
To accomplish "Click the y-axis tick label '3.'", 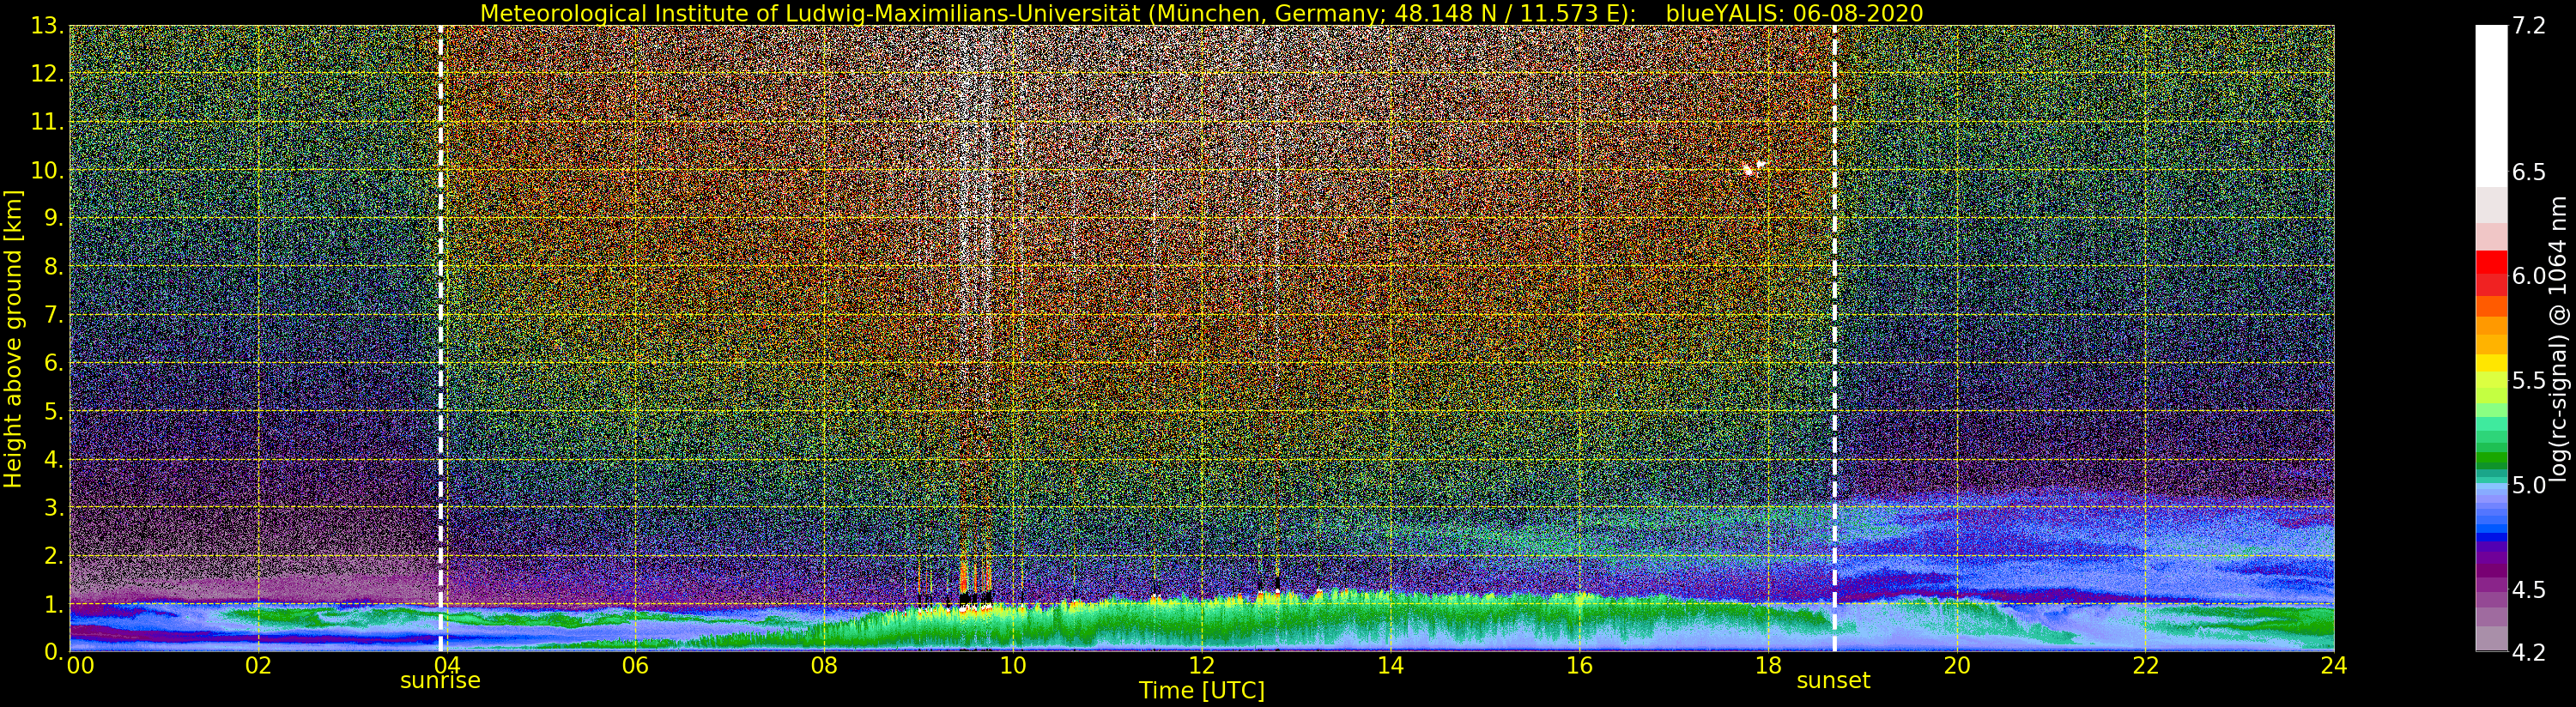I will click(x=55, y=507).
